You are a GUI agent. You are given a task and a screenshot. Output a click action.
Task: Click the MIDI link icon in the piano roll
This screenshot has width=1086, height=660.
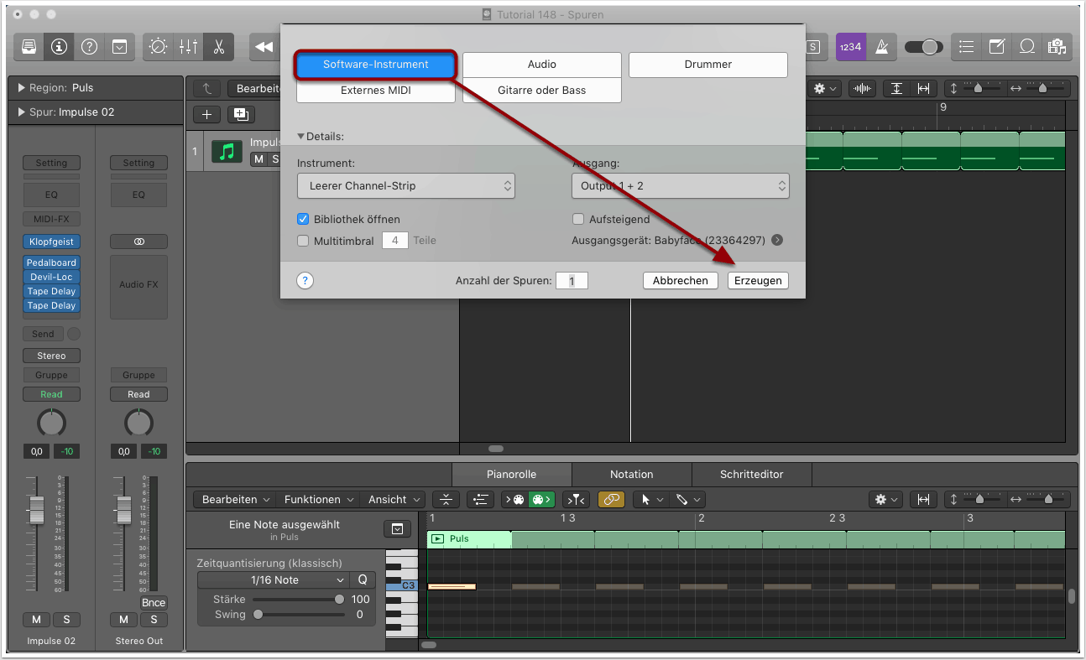[611, 499]
